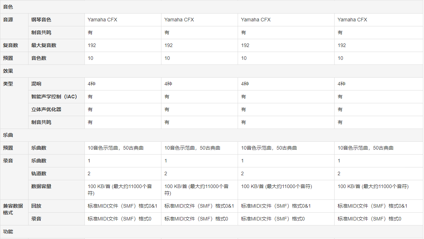The height and width of the screenshot is (239, 424).
Task: Select 预置 label in the 乐曲 section
Action: point(8,148)
